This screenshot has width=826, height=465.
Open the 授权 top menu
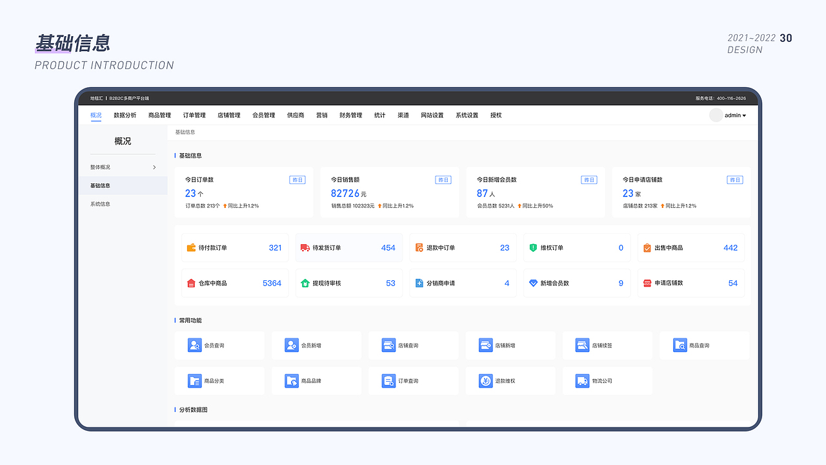[x=496, y=116]
